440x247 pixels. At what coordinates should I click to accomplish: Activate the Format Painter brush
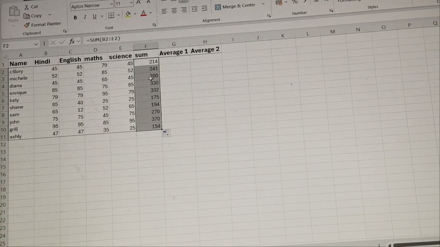click(x=27, y=25)
